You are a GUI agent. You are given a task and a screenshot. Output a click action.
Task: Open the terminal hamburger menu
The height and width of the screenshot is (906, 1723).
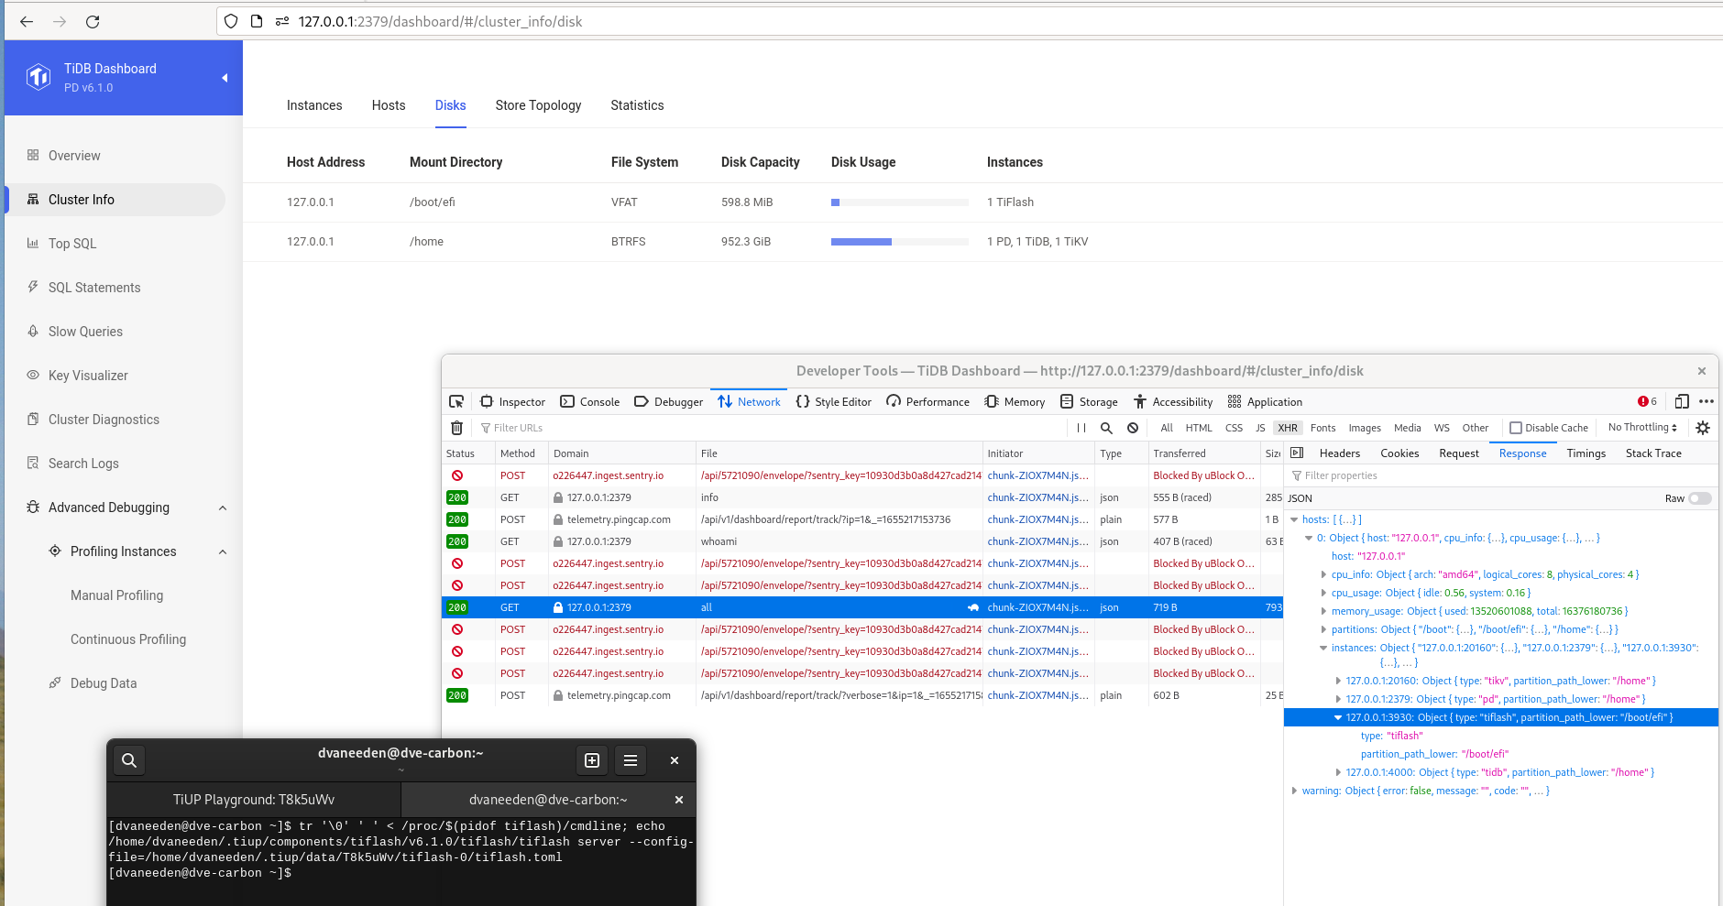(631, 760)
